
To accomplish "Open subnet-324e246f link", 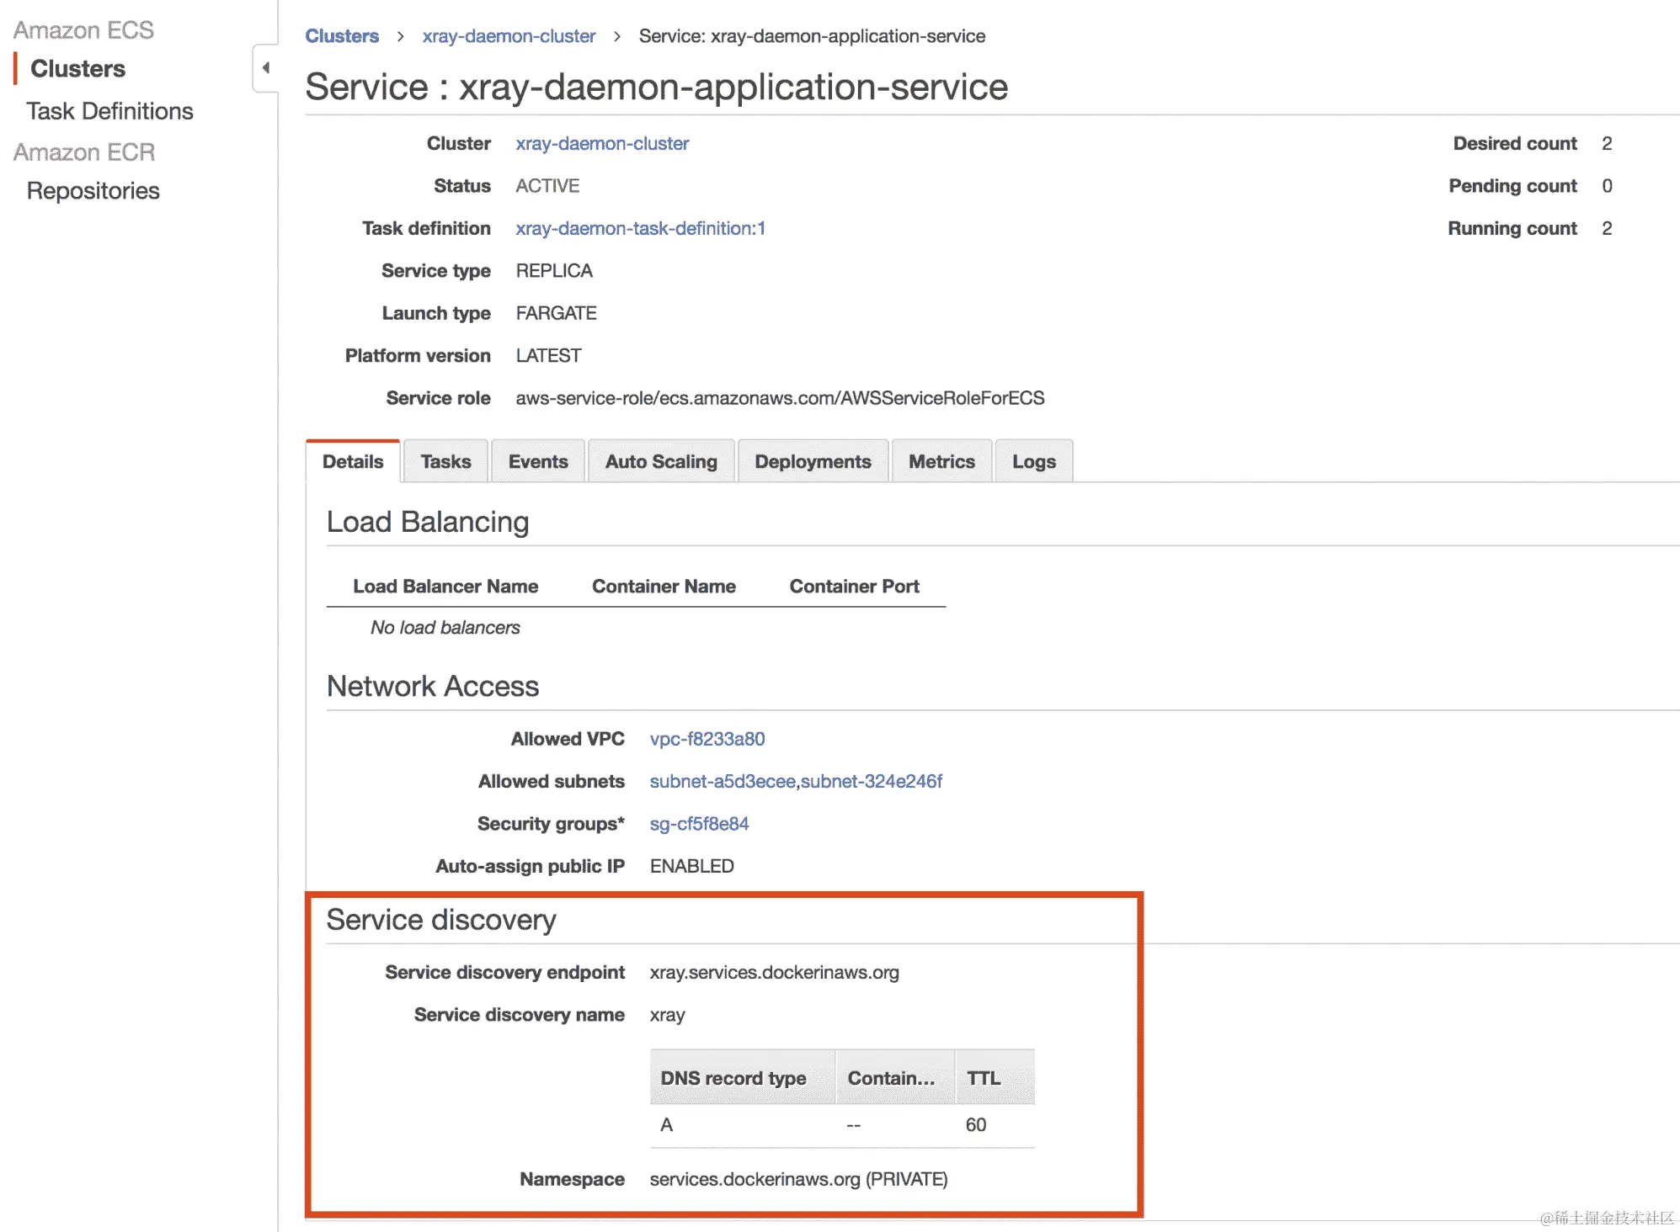I will [872, 782].
